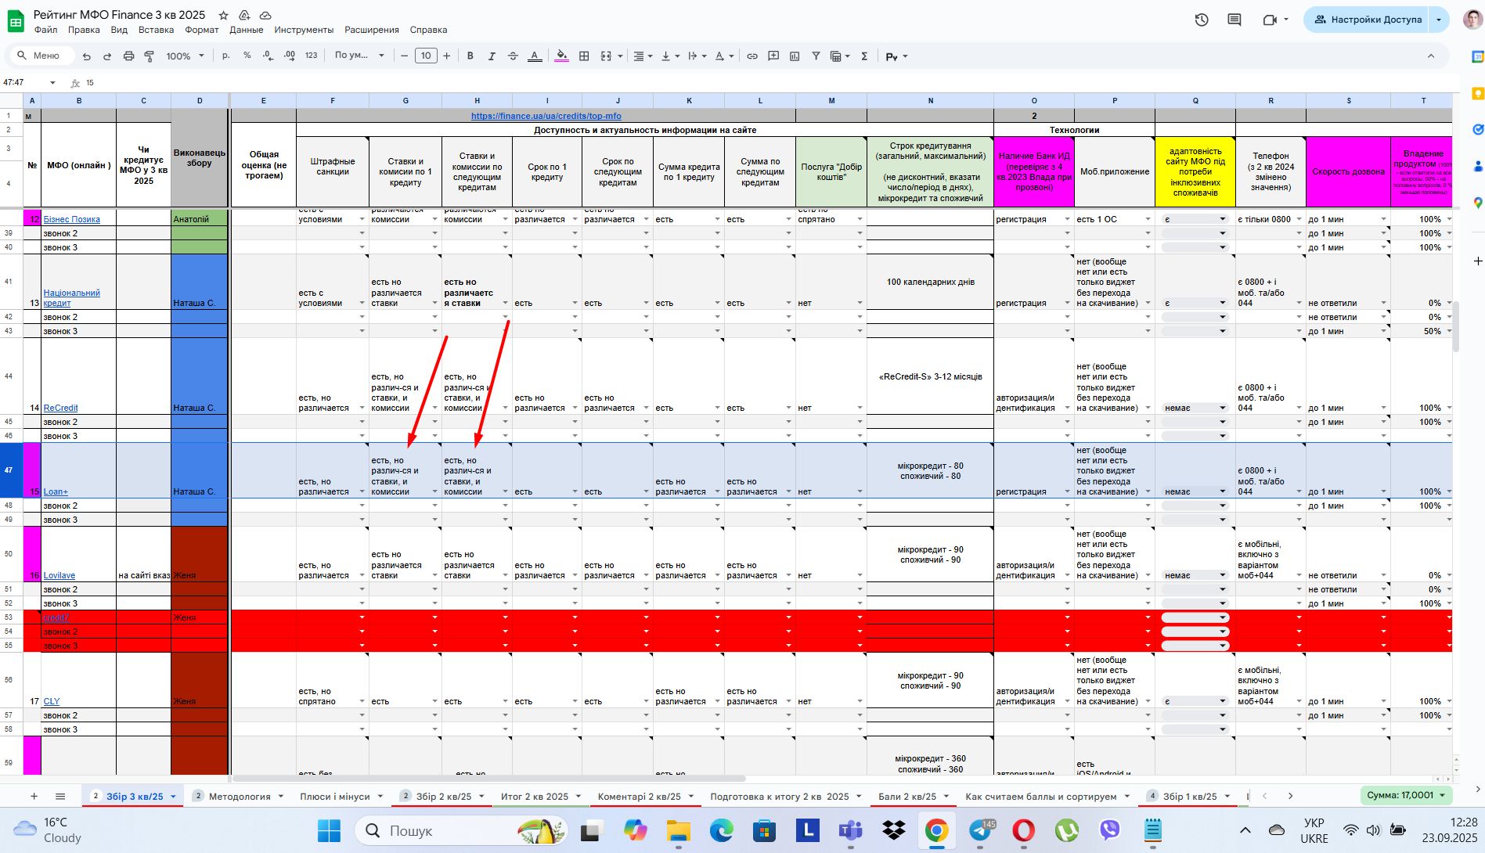This screenshot has width=1485, height=853.
Task: Open the font selector dropdown
Action: click(359, 56)
